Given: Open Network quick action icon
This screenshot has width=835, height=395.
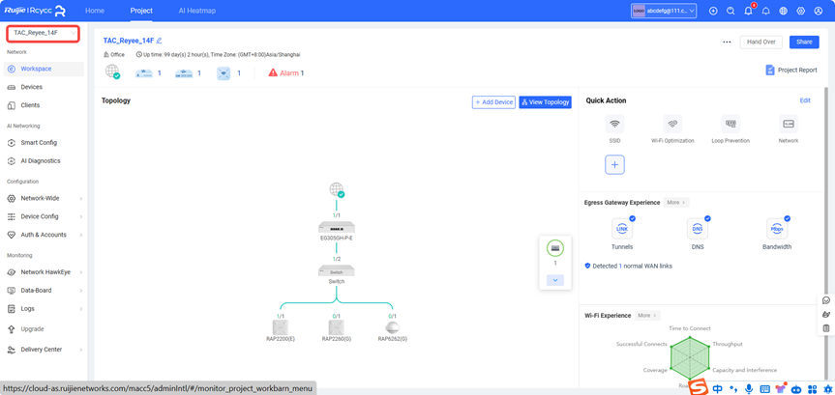Looking at the screenshot, I should [x=789, y=124].
